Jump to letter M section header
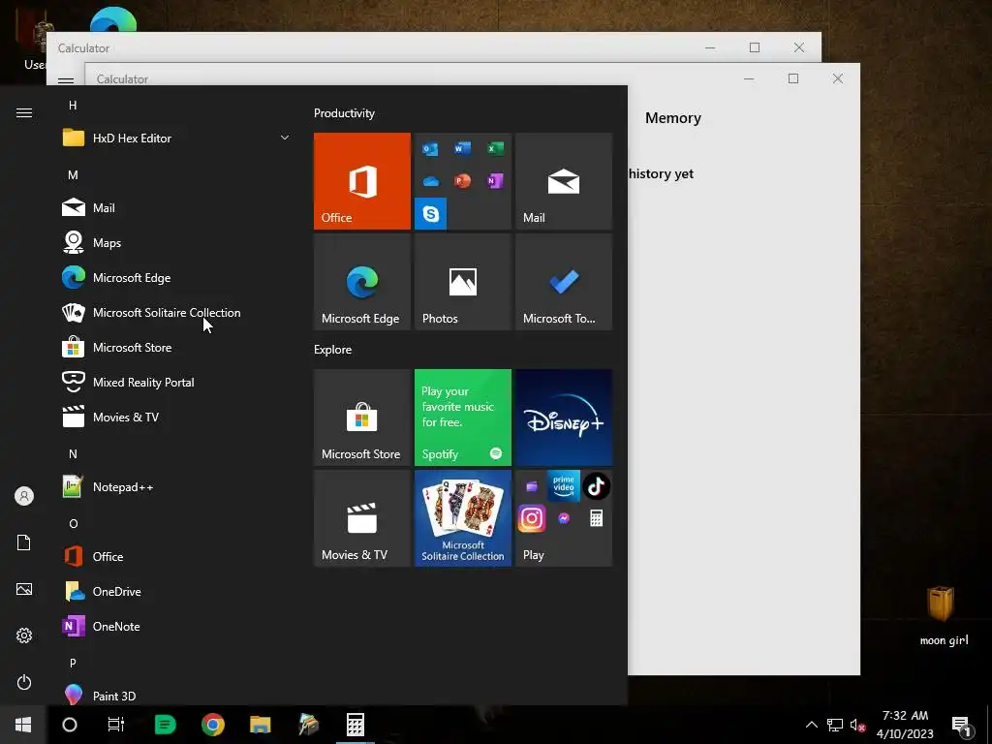 pos(73,174)
